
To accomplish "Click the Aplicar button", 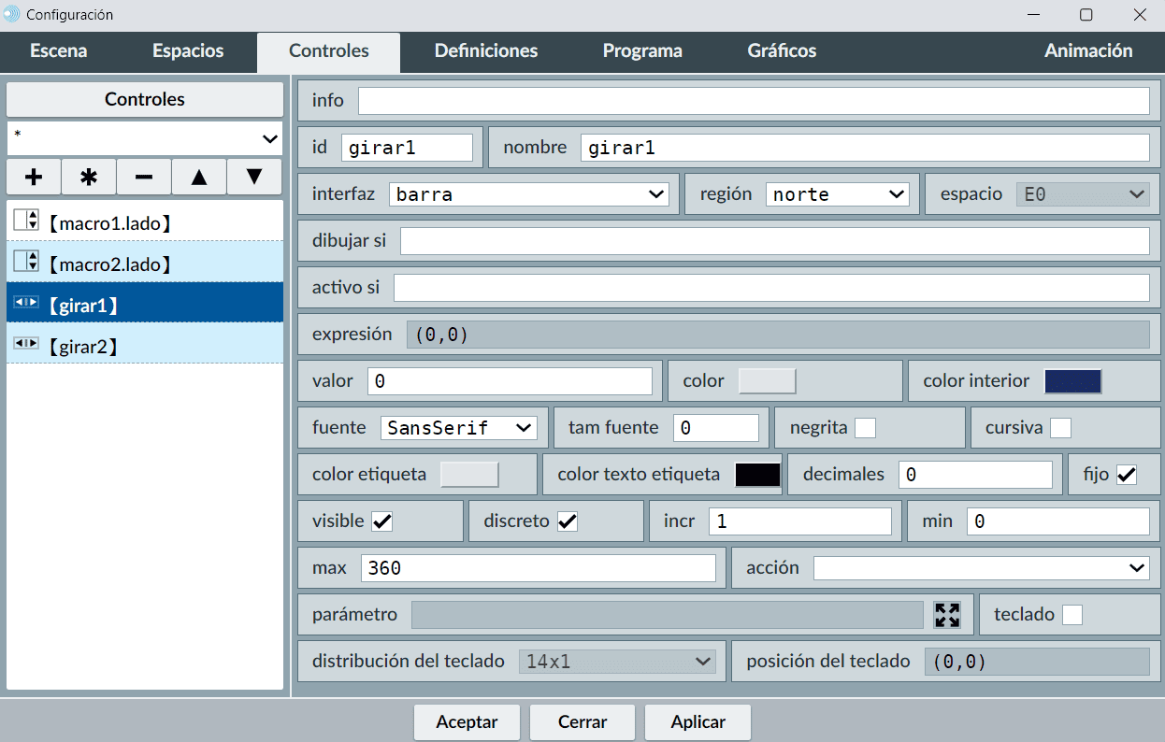I will 698,722.
